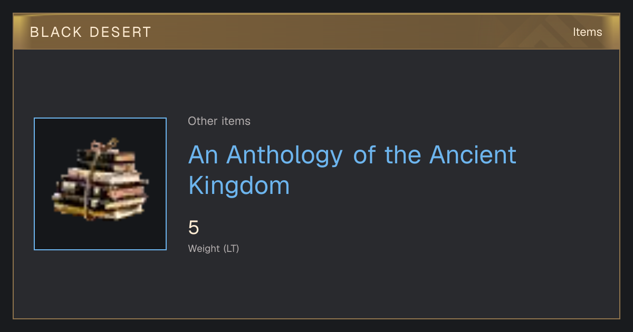
Task: Open the BLACK DESERT header logo
Action: pyautogui.click(x=91, y=32)
